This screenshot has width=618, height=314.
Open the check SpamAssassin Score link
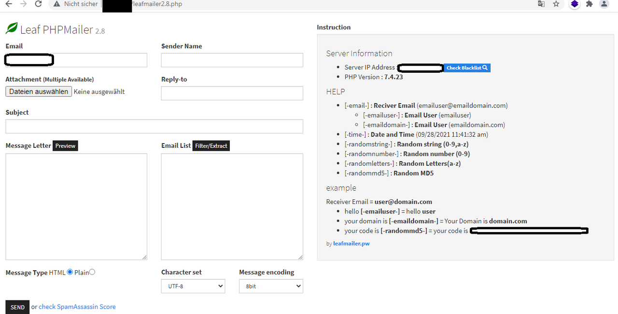coord(77,307)
